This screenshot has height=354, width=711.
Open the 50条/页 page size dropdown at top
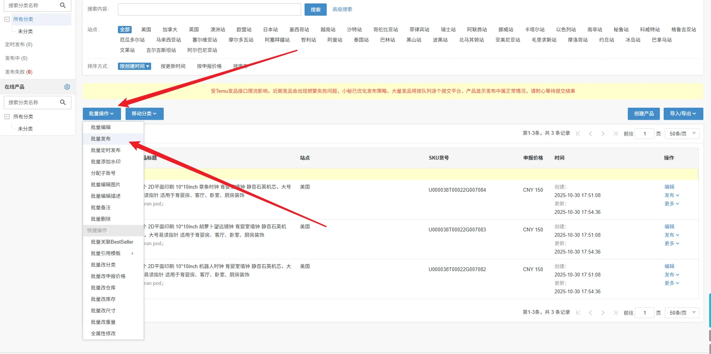point(682,134)
